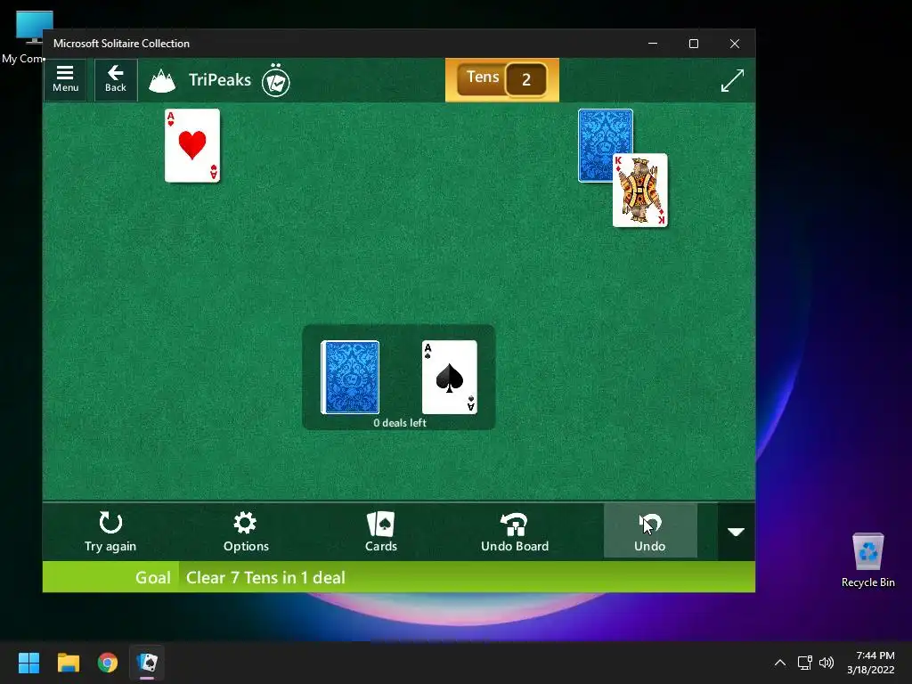Click the goal text 'Clear 7 Tens in 1 deal'
The width and height of the screenshot is (912, 684).
(265, 577)
